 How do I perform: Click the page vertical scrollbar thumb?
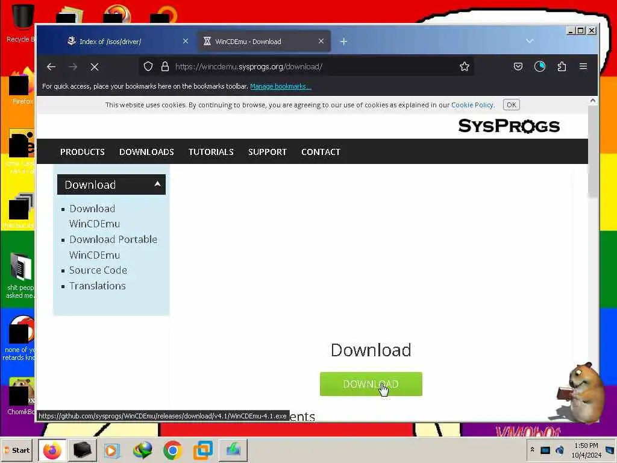[593, 151]
